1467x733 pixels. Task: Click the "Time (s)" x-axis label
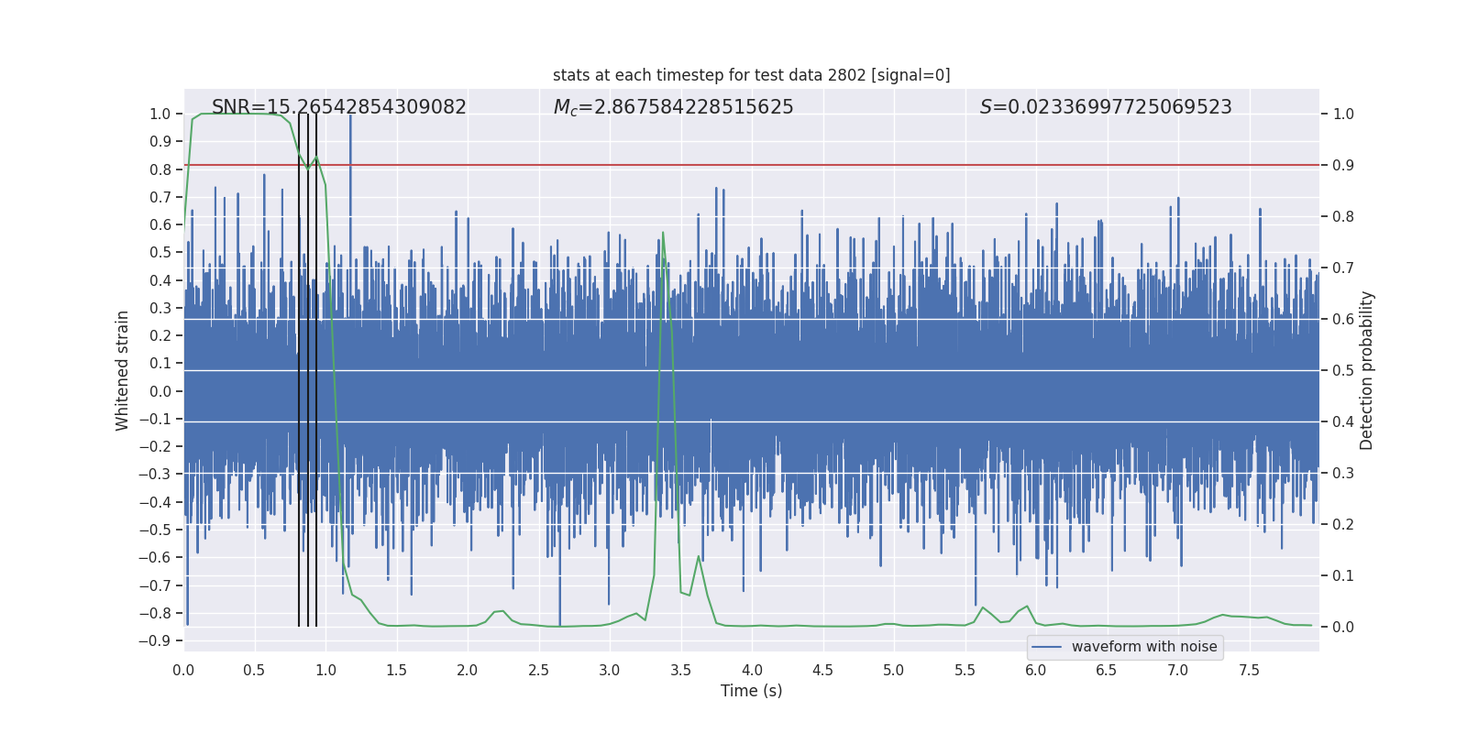(751, 691)
